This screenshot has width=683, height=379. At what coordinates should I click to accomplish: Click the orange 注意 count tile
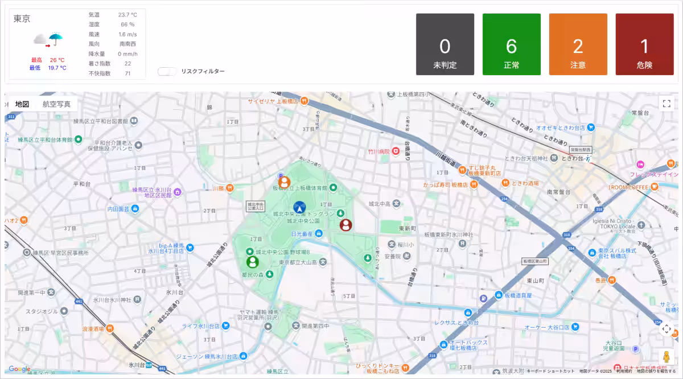click(578, 44)
